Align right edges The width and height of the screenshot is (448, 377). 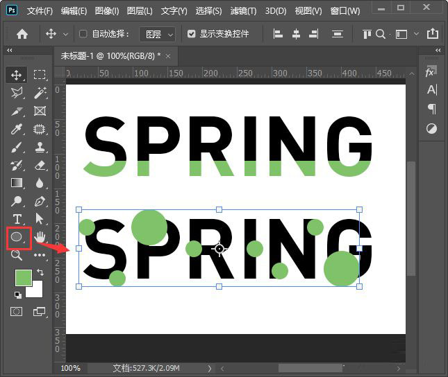click(x=314, y=34)
